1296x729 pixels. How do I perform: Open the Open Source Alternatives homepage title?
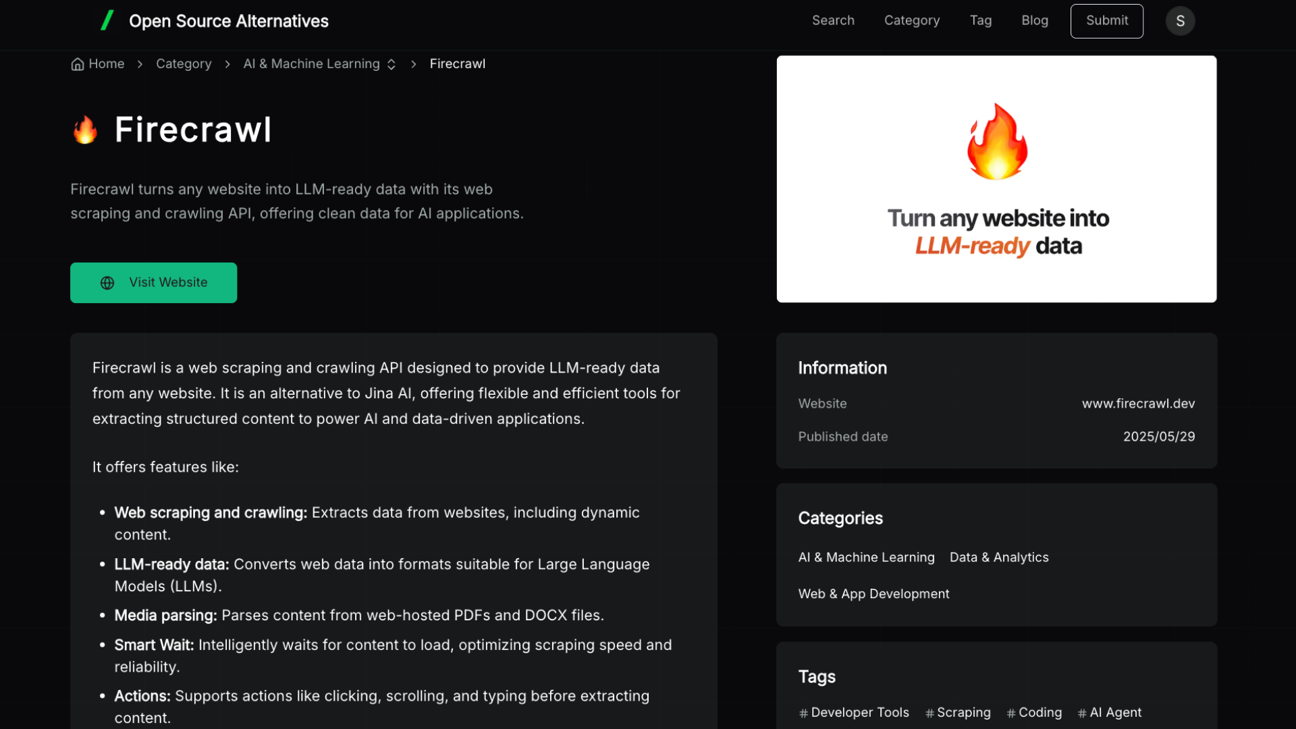click(228, 21)
